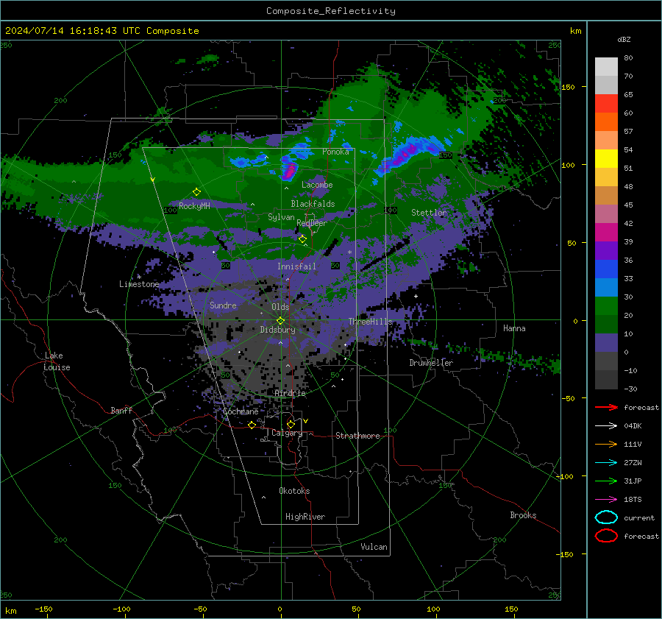Click the red forecast oval icon
The height and width of the screenshot is (619, 662).
click(606, 536)
